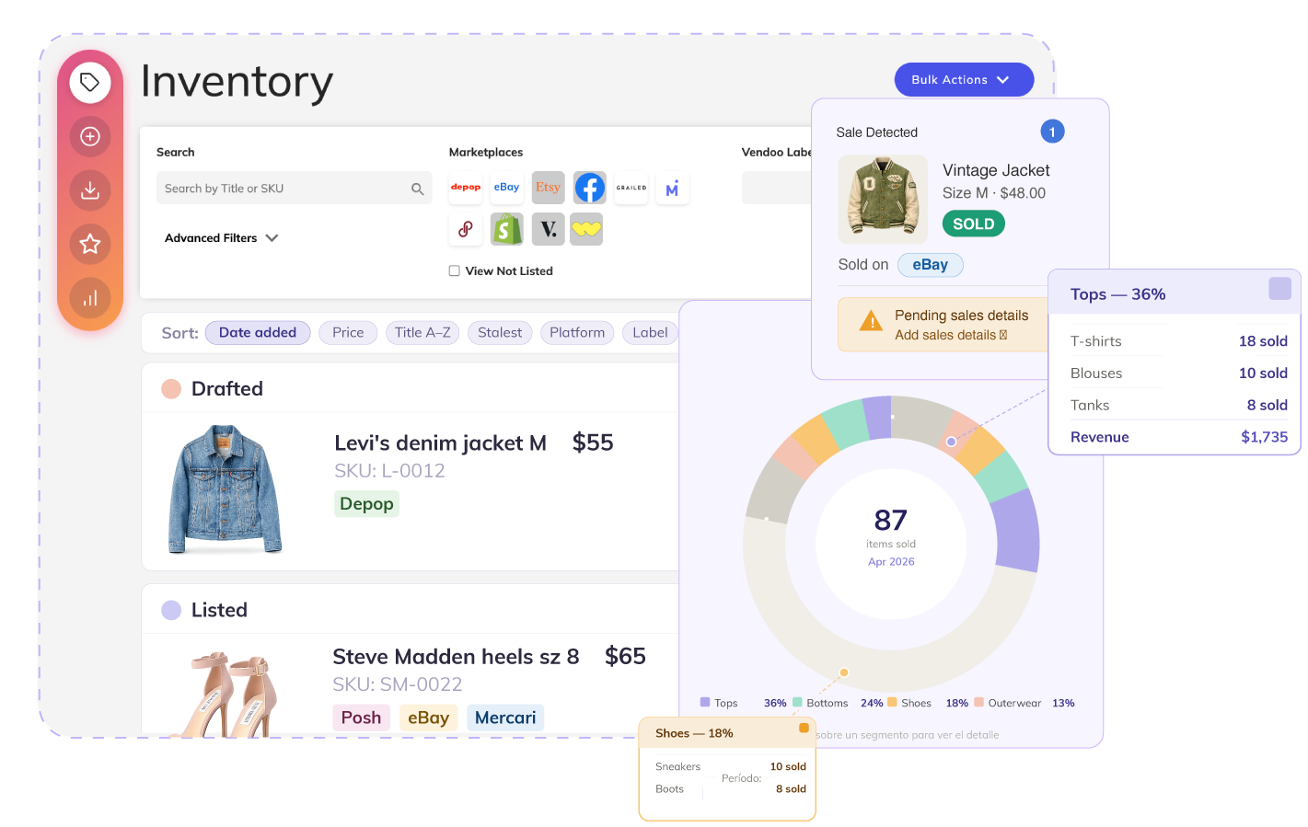The width and height of the screenshot is (1308, 827).
Task: Open the Vendoo Label field
Action: (776, 188)
